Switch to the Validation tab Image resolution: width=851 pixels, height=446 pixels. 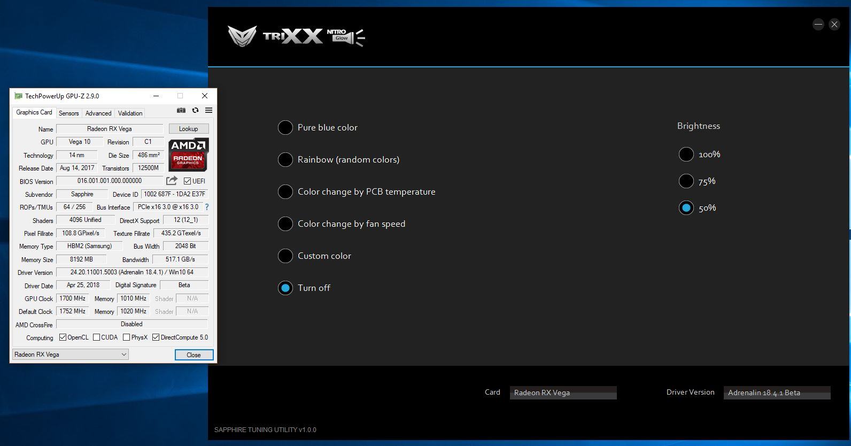pos(130,113)
